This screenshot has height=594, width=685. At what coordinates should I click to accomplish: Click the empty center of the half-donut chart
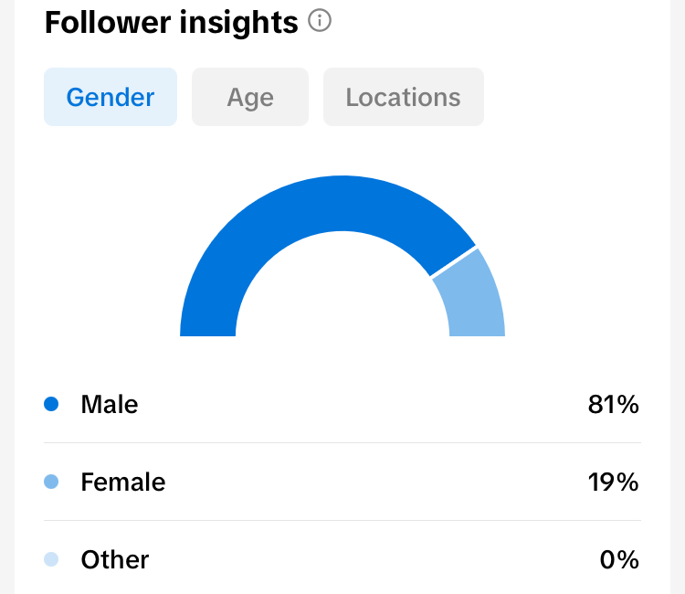[x=342, y=292]
